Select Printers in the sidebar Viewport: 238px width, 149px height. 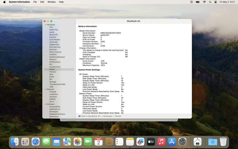[53, 72]
